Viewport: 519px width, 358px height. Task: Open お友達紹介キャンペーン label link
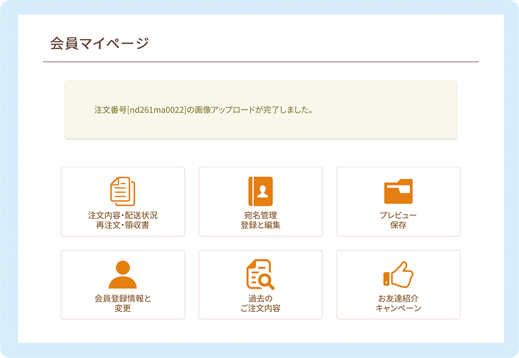[398, 303]
